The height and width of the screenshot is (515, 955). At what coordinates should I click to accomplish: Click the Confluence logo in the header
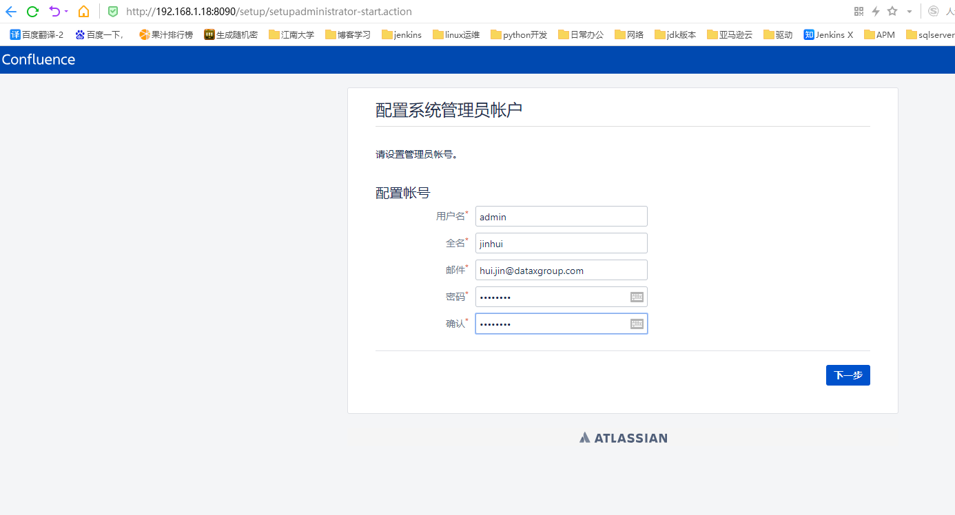pyautogui.click(x=39, y=60)
